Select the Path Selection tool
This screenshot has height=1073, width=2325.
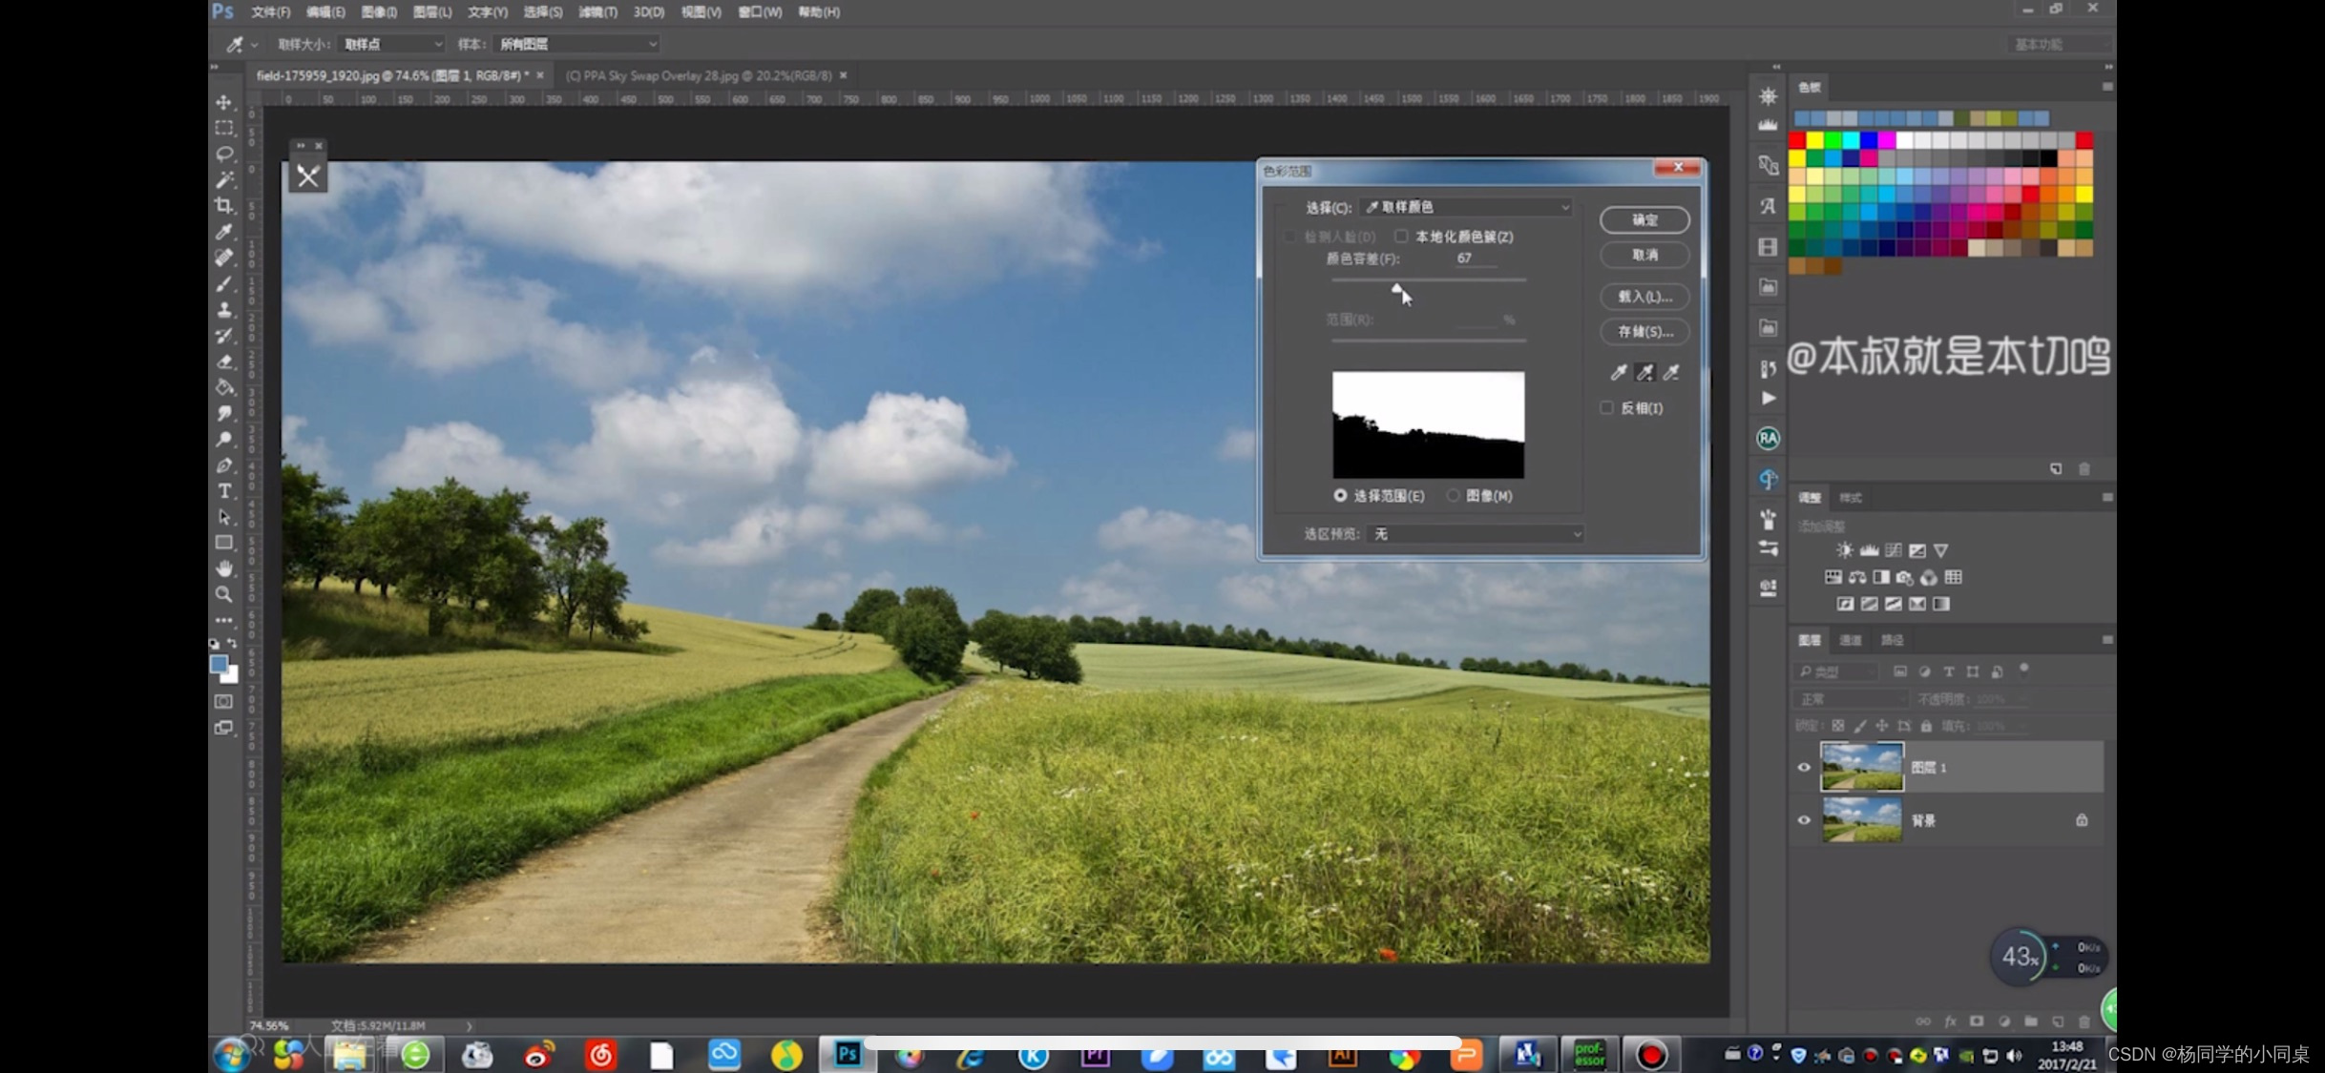[224, 517]
